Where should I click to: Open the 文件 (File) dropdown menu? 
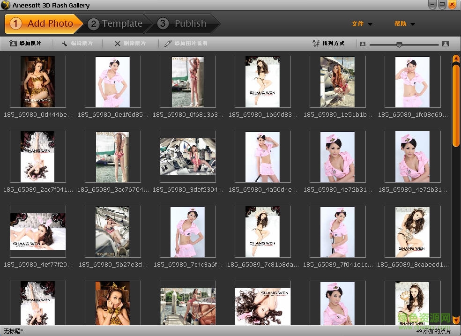click(358, 23)
